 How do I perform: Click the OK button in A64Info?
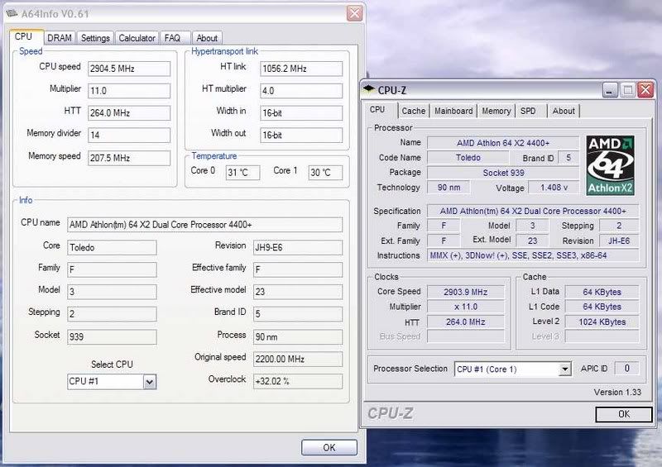[x=329, y=448]
